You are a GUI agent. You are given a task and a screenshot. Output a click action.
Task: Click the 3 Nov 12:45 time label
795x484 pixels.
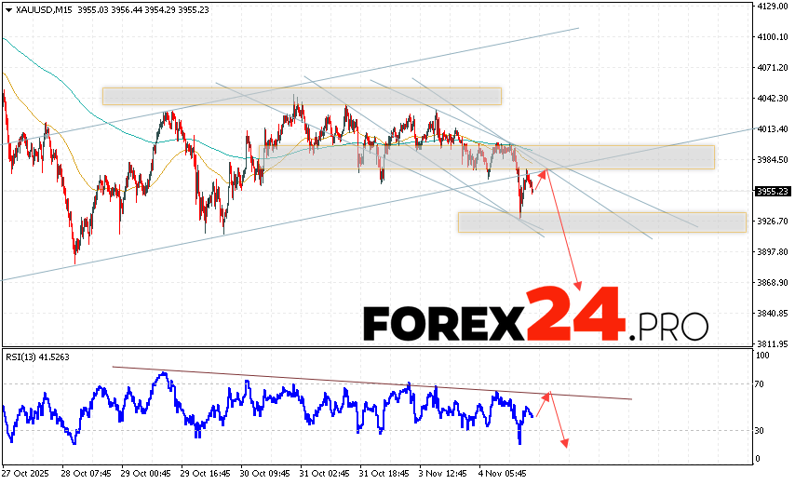(444, 474)
